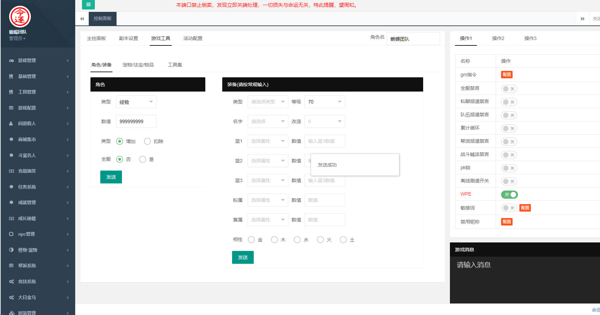This screenshot has width=600, height=315.
Task: Click the 怪物·宠物 half-circle icon
Action: (11, 250)
